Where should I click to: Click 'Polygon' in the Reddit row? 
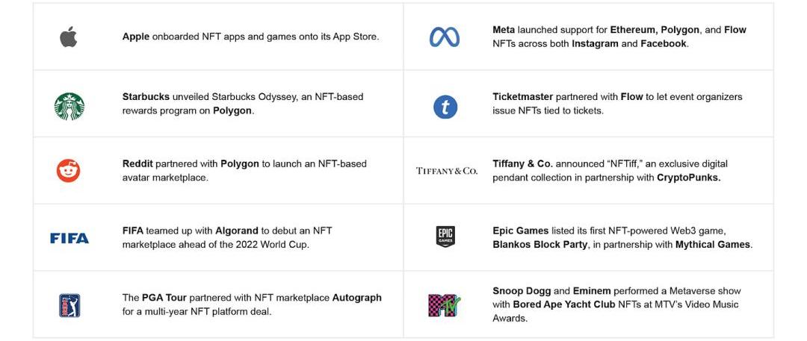(x=239, y=164)
